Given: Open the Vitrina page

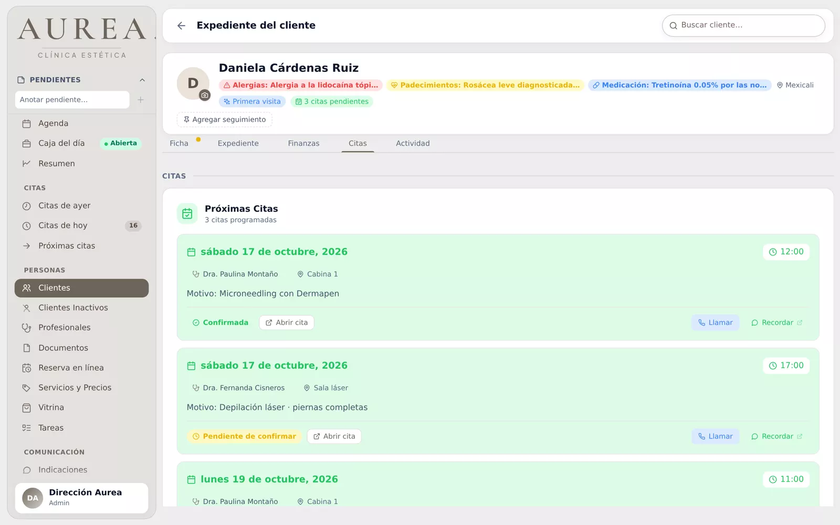Looking at the screenshot, I should (81, 407).
